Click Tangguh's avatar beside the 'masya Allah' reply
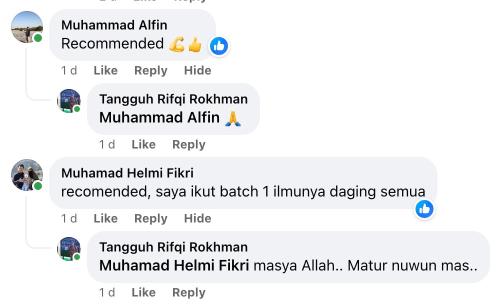 (x=69, y=249)
